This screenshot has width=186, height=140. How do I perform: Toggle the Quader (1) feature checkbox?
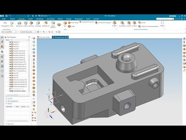click(10, 42)
